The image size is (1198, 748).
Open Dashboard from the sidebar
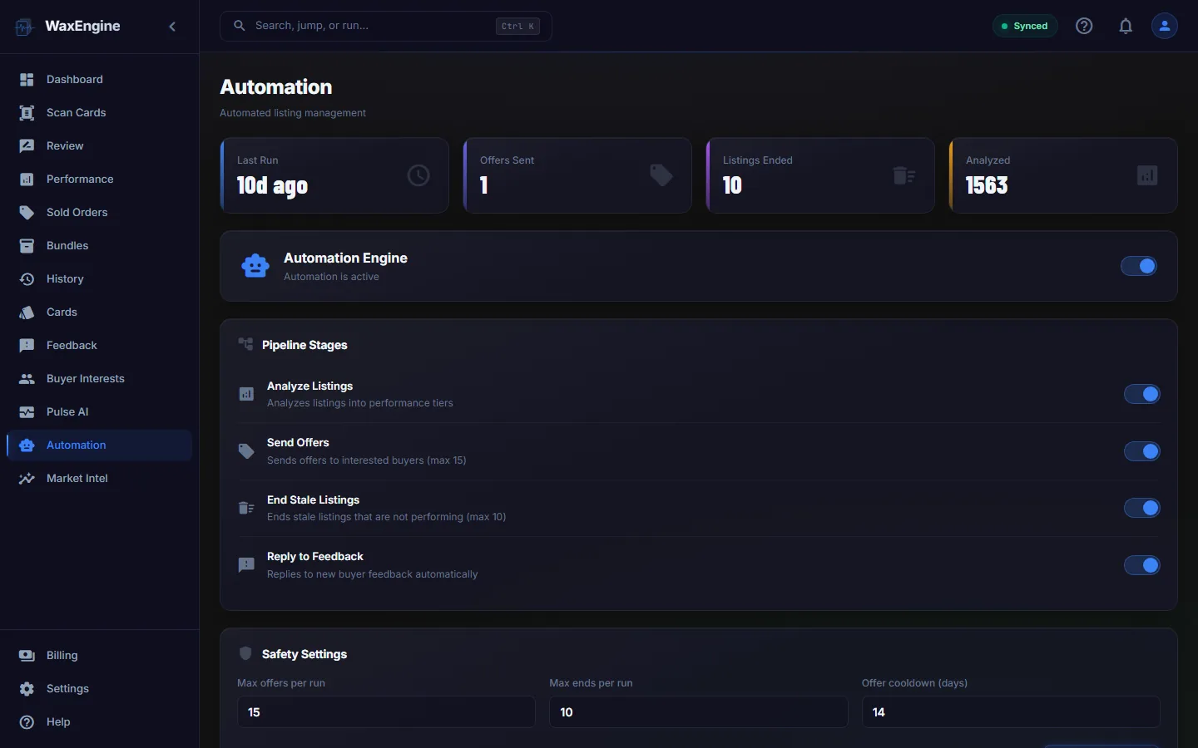[x=99, y=80]
